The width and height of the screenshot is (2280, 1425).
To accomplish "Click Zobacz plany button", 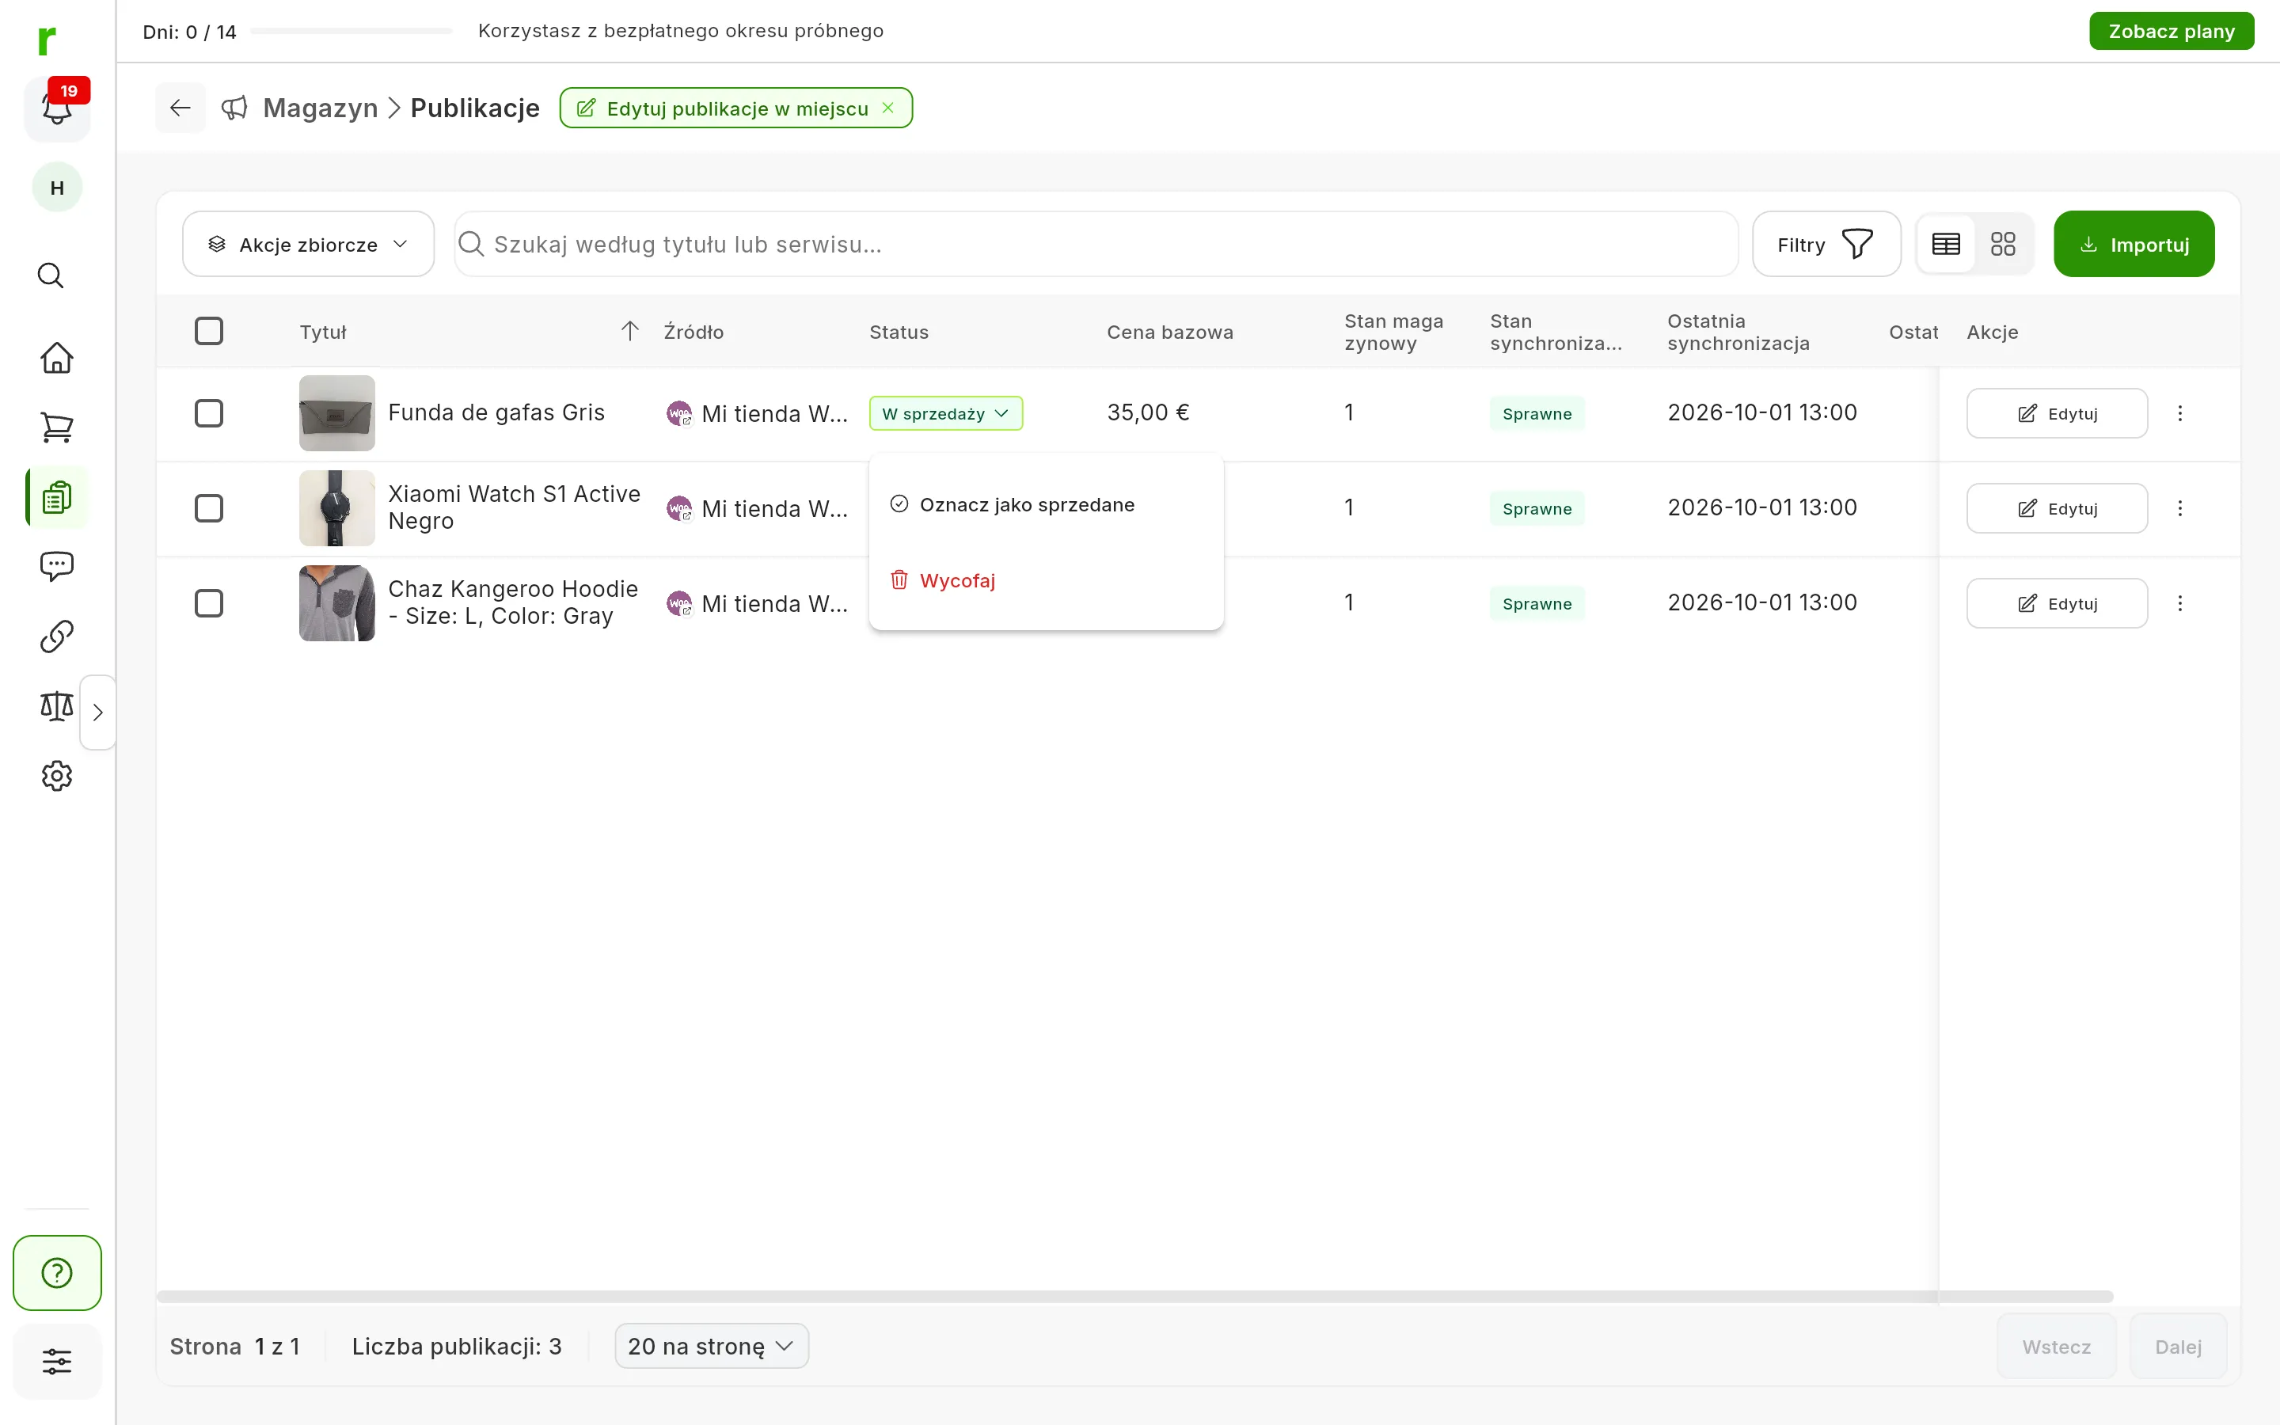I will click(x=2171, y=31).
